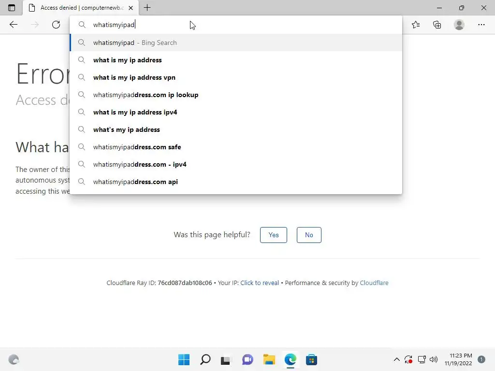The width and height of the screenshot is (495, 371).
Task: Open a new tab with plus button
Action: point(147,8)
